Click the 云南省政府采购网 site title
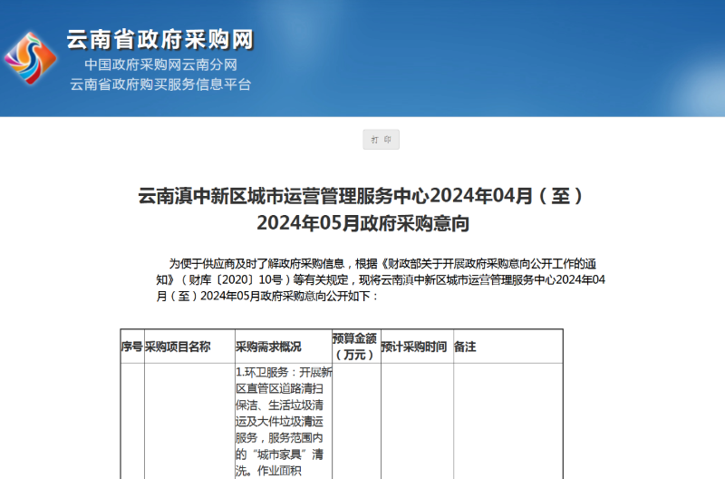Screen dimensions: 725x479 tap(160, 39)
